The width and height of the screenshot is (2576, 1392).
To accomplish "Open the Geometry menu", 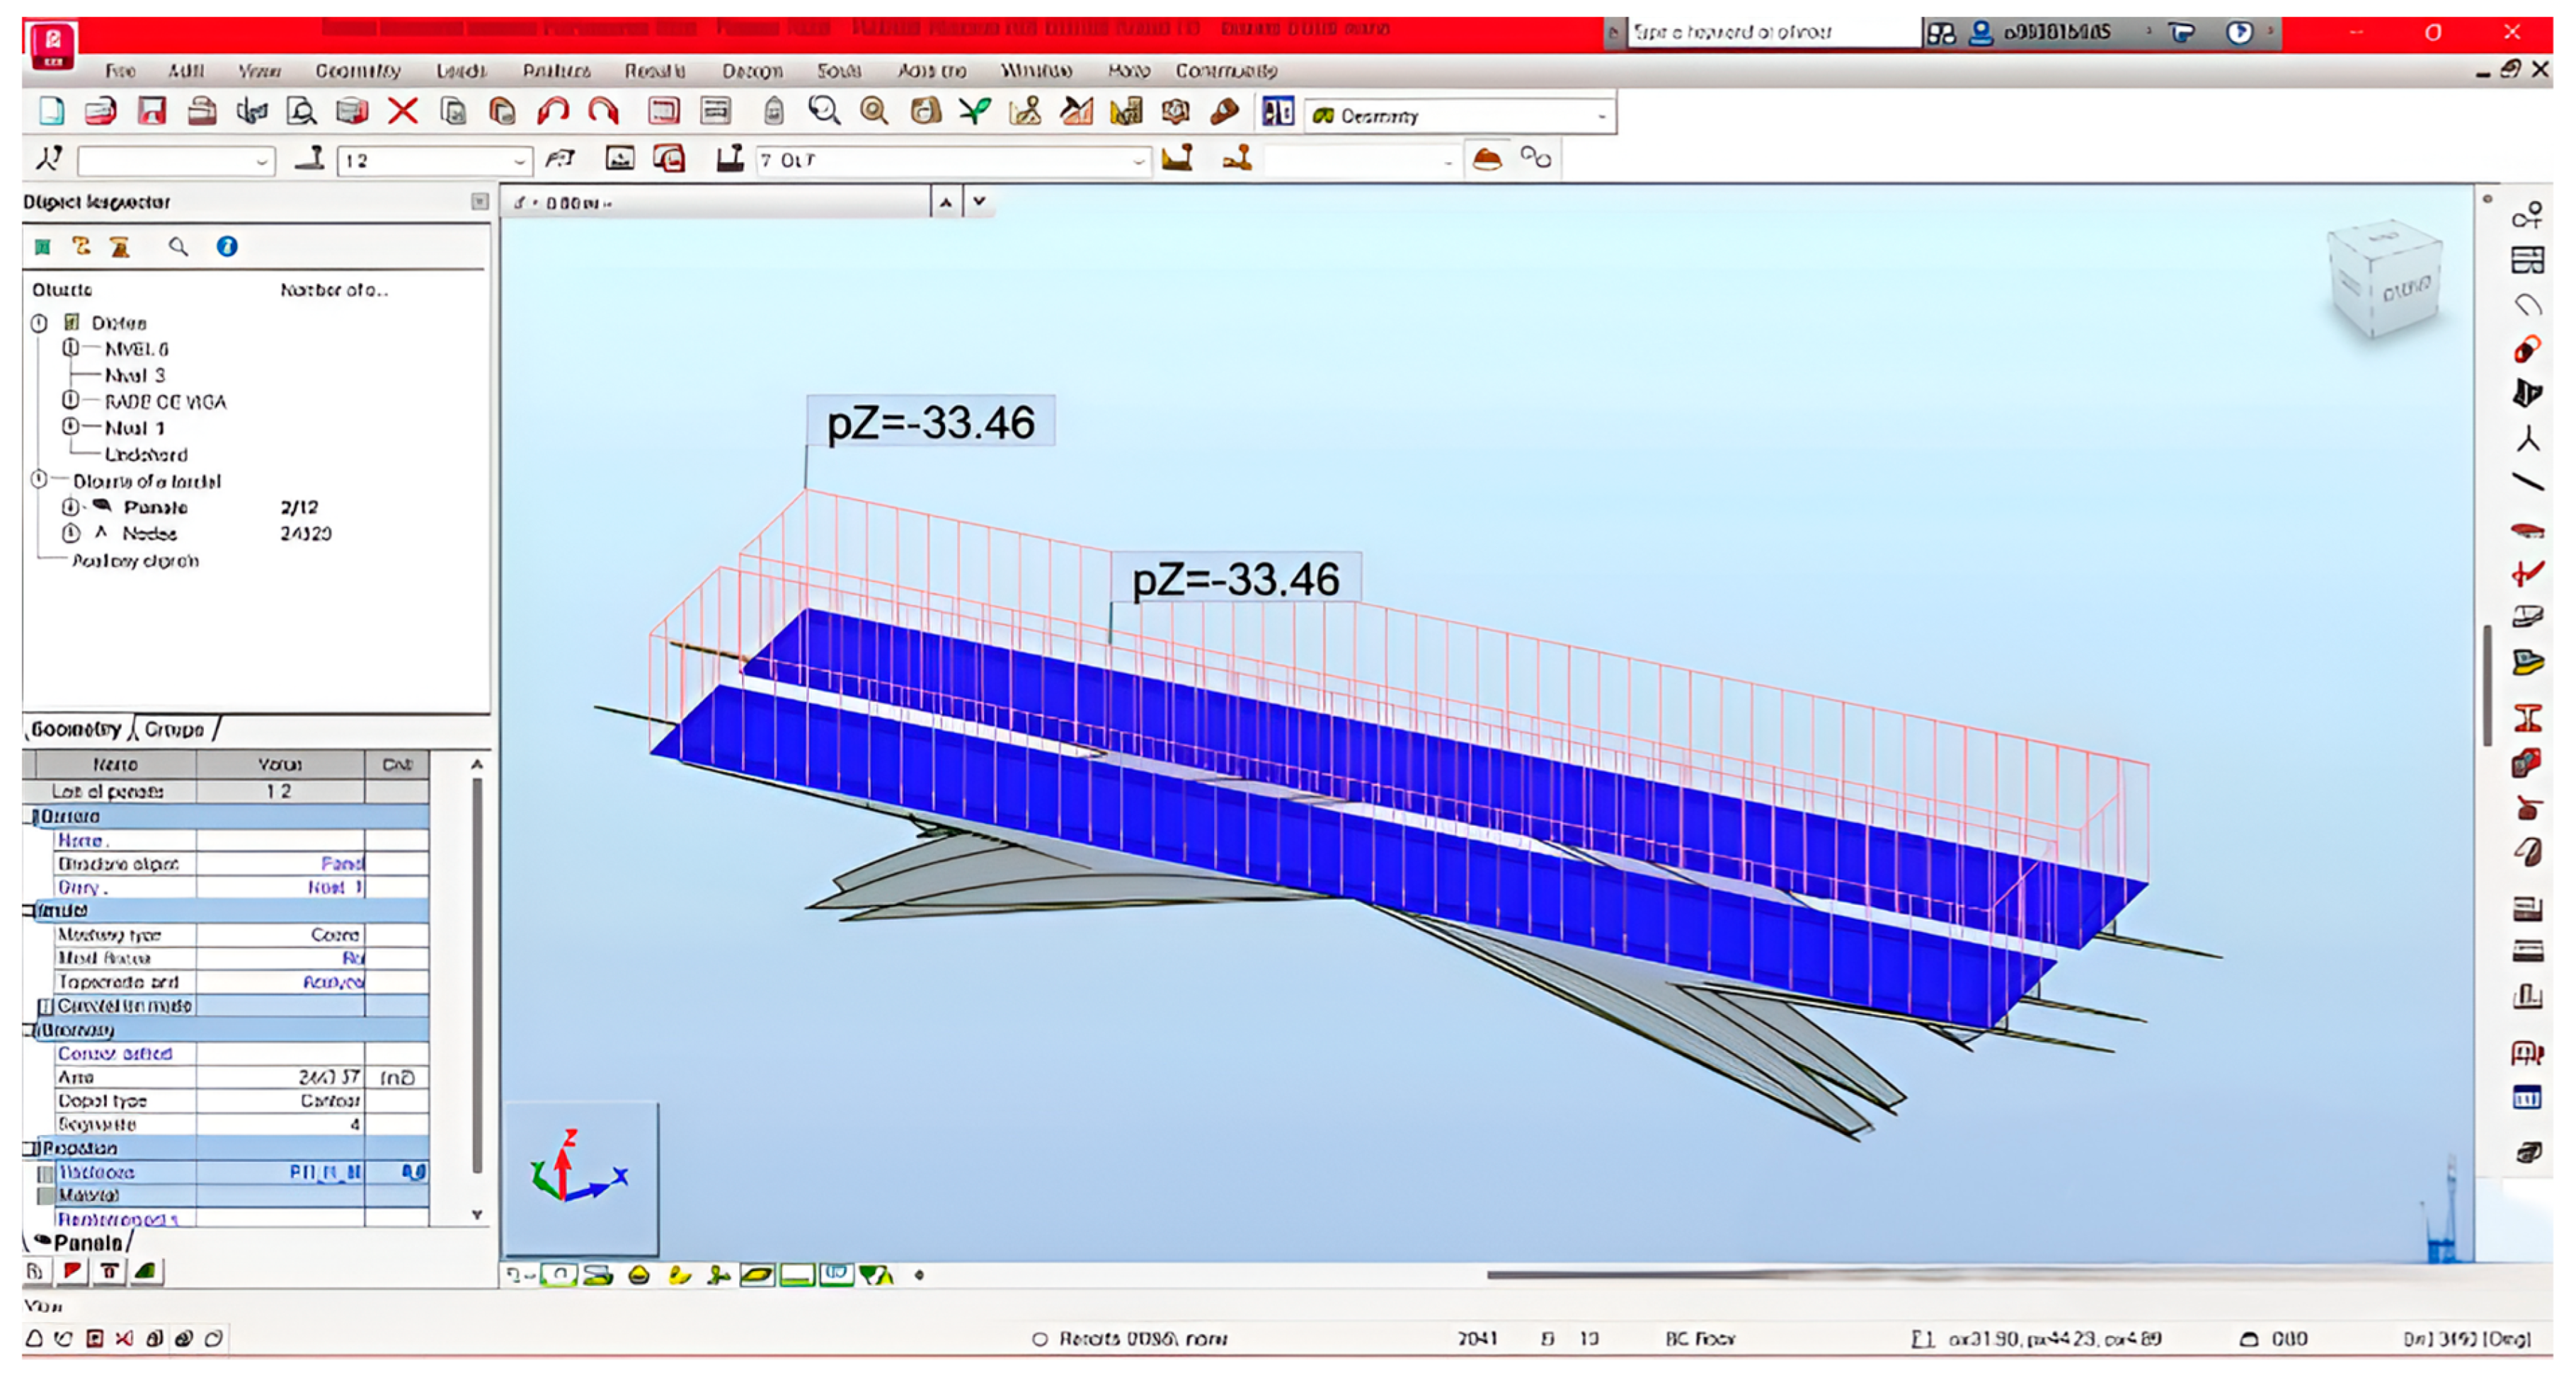I will pyautogui.click(x=357, y=71).
